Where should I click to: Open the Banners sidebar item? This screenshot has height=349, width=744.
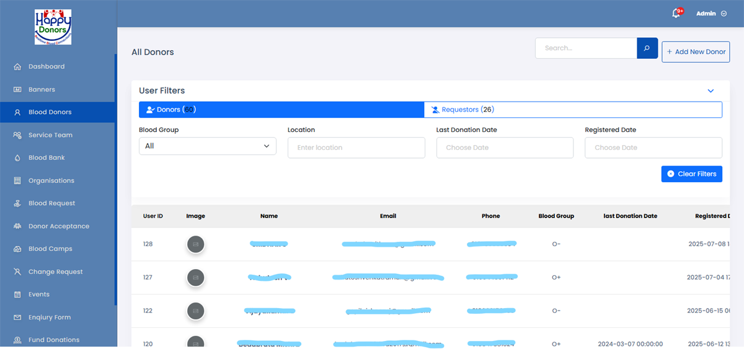pyautogui.click(x=42, y=90)
